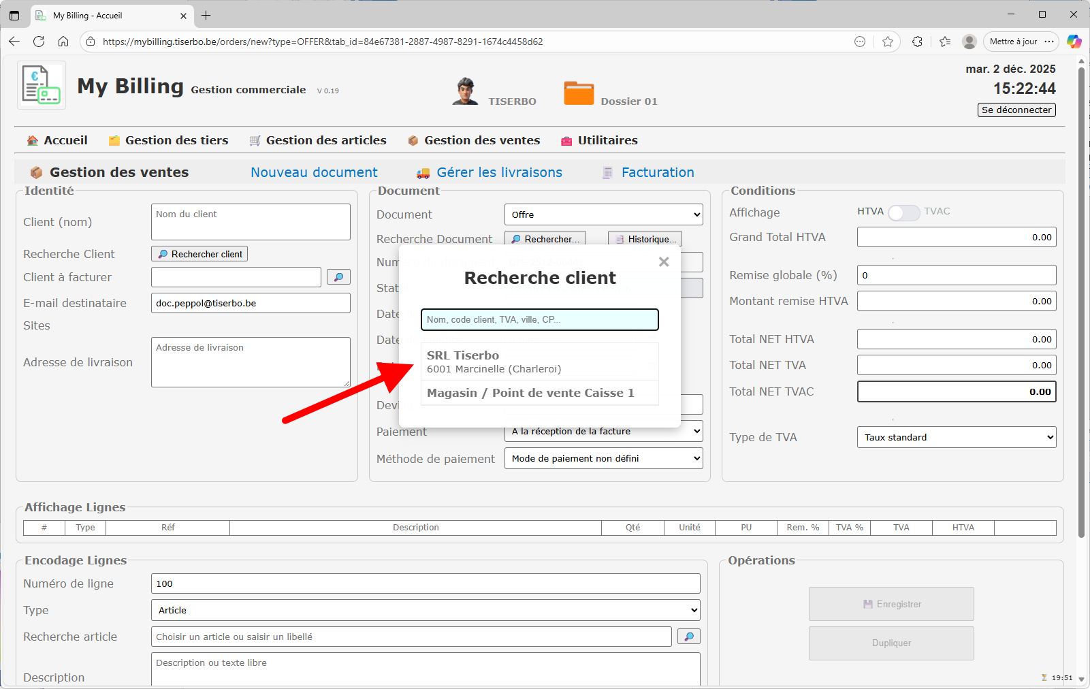Screen dimensions: 1090x689
Task: Open the Utilitaires menu
Action: (x=607, y=140)
